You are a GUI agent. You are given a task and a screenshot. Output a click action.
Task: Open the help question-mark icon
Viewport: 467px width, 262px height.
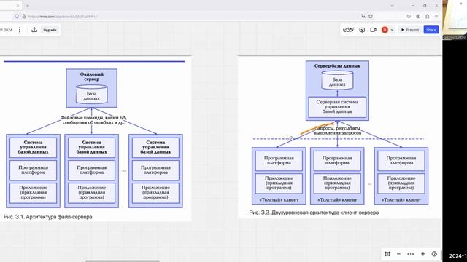pos(434,254)
